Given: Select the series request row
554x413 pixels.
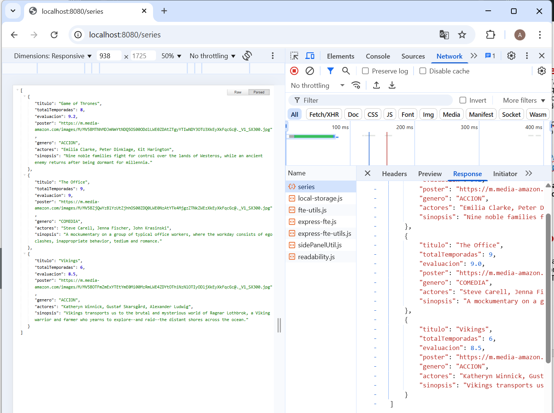Looking at the screenshot, I should coord(321,187).
